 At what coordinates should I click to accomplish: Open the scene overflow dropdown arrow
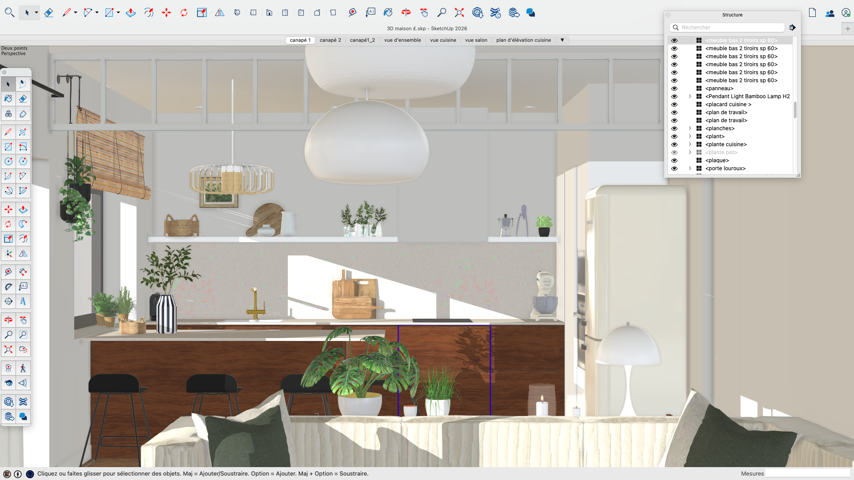coord(563,40)
